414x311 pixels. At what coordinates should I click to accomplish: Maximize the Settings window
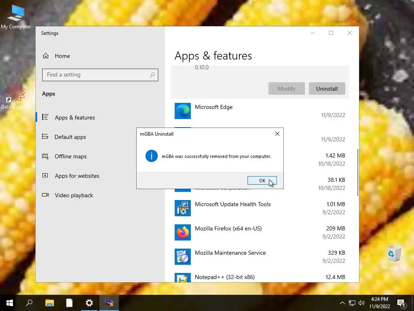331,33
